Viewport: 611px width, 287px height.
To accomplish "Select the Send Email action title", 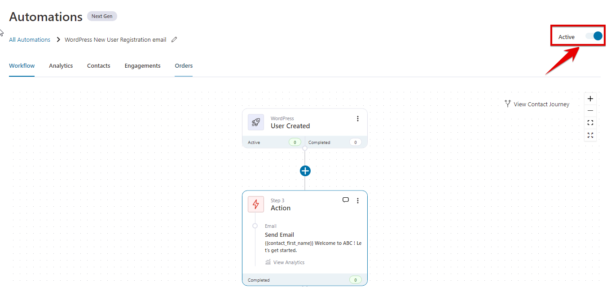I will (x=279, y=235).
